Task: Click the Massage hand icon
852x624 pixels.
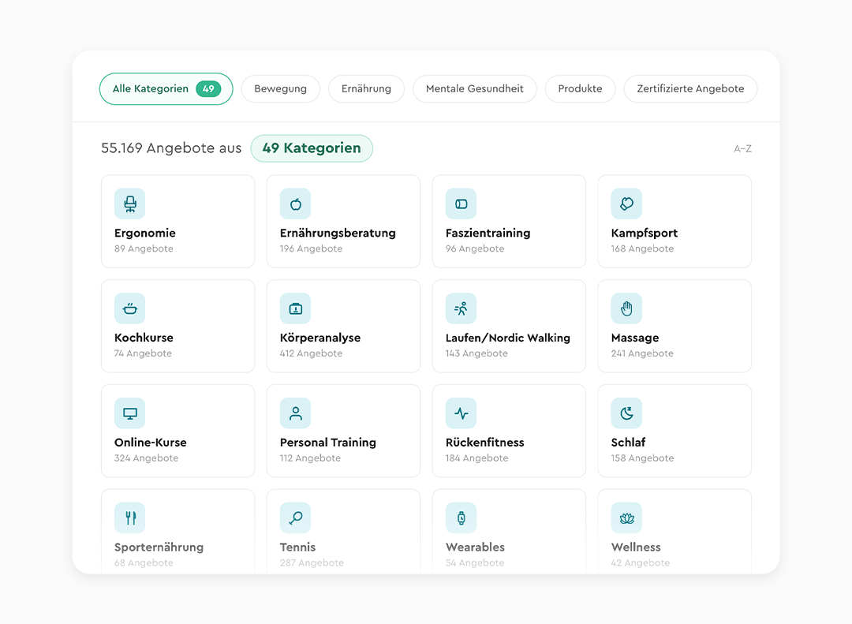Action: pyautogui.click(x=626, y=308)
